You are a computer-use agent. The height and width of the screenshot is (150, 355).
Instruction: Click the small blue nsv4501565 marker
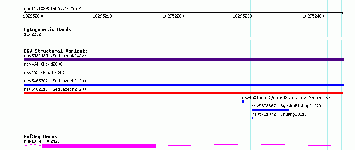pyautogui.click(x=243, y=101)
